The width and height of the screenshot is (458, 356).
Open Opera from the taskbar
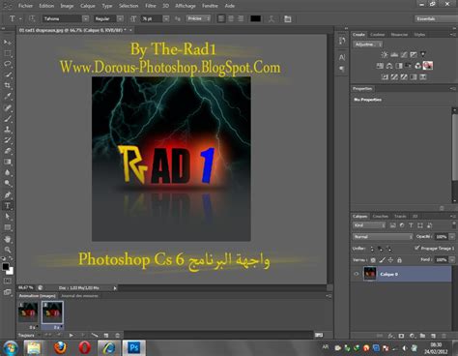pyautogui.click(x=84, y=348)
